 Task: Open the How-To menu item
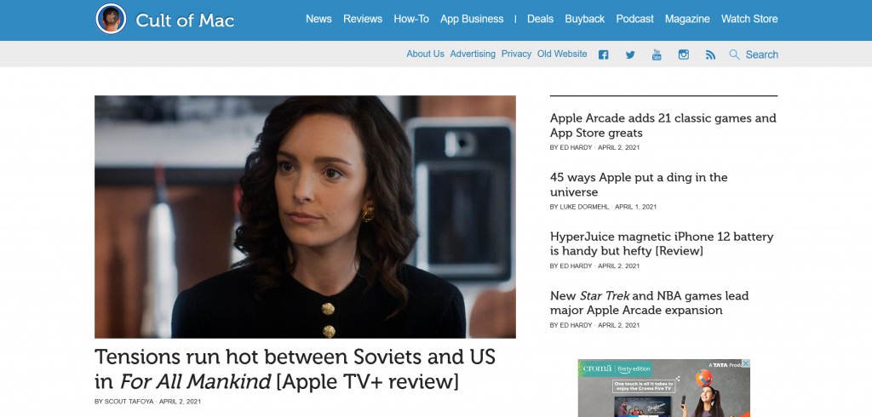point(411,19)
